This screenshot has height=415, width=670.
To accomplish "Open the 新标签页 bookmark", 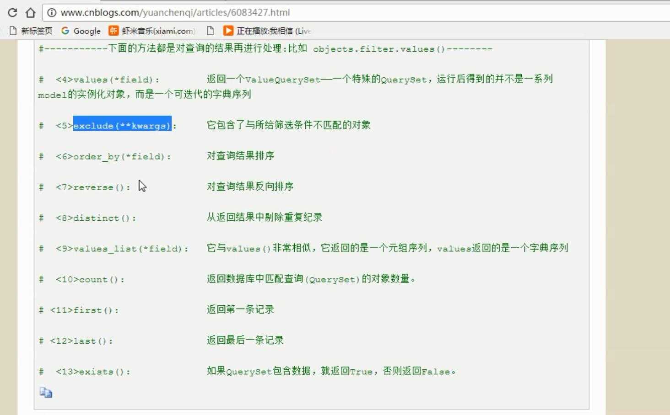I will coord(31,31).
